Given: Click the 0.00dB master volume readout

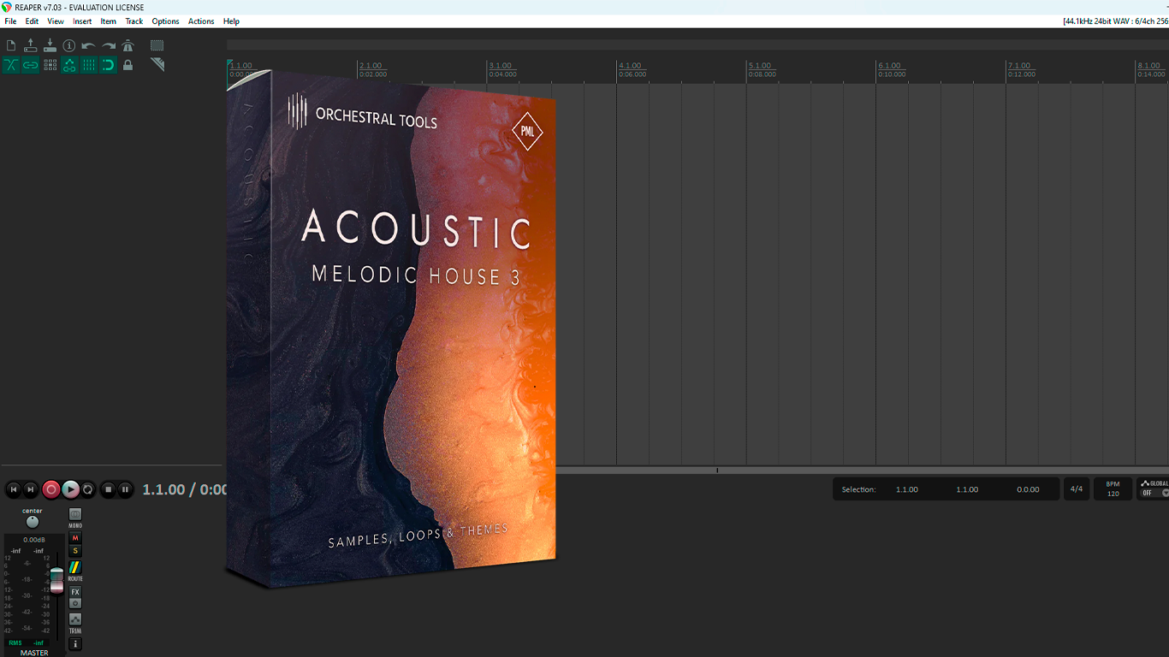Looking at the screenshot, I should tap(34, 540).
